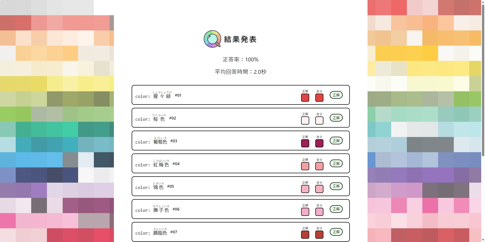This screenshot has height=242, width=485.
Task: Select the correct-answer swatch for 撫子色
Action: 305,212
